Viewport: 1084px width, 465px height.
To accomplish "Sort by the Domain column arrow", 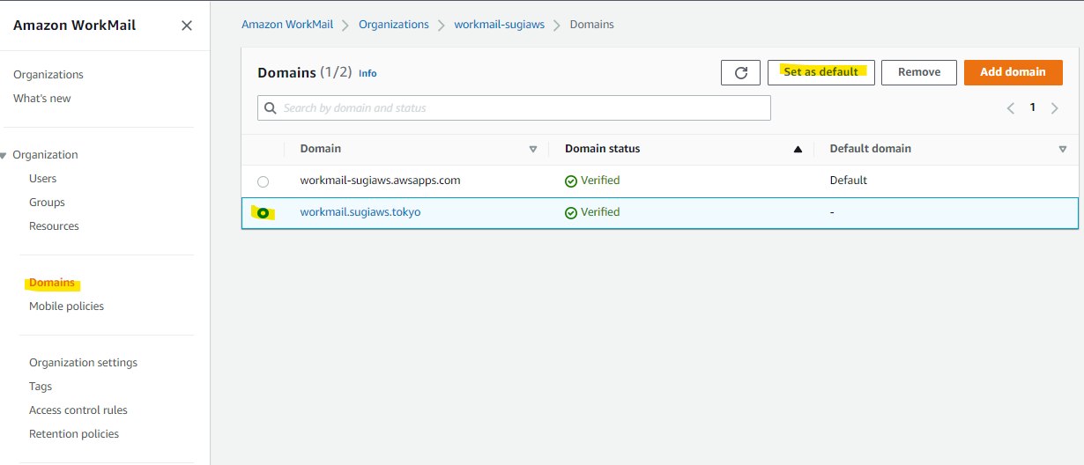I will point(533,150).
